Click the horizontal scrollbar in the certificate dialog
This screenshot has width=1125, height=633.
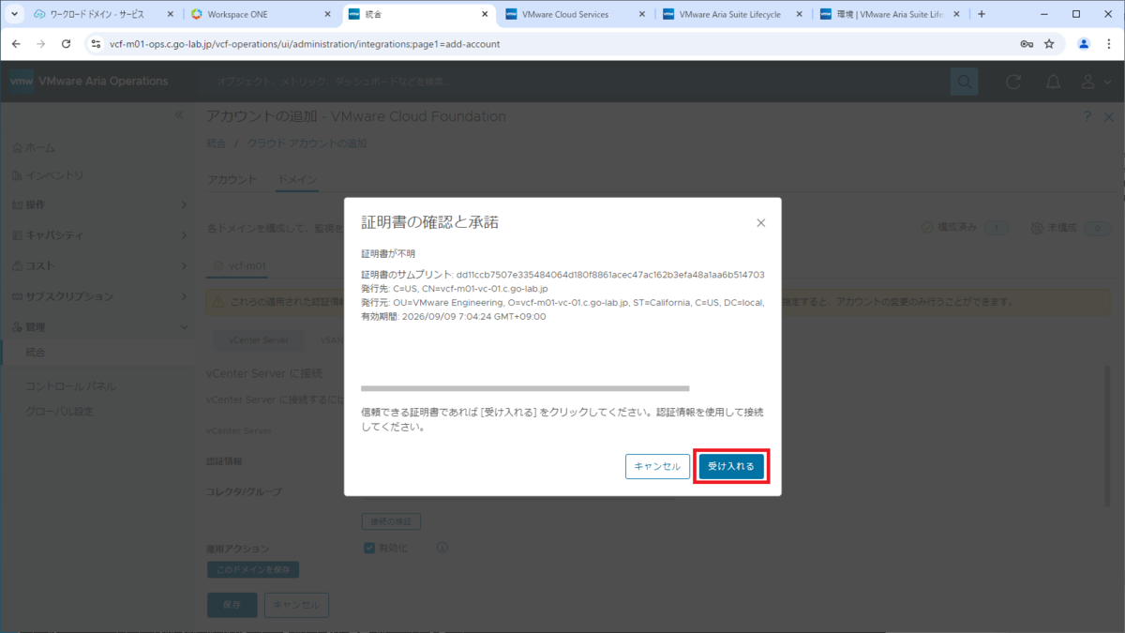pyautogui.click(x=525, y=387)
